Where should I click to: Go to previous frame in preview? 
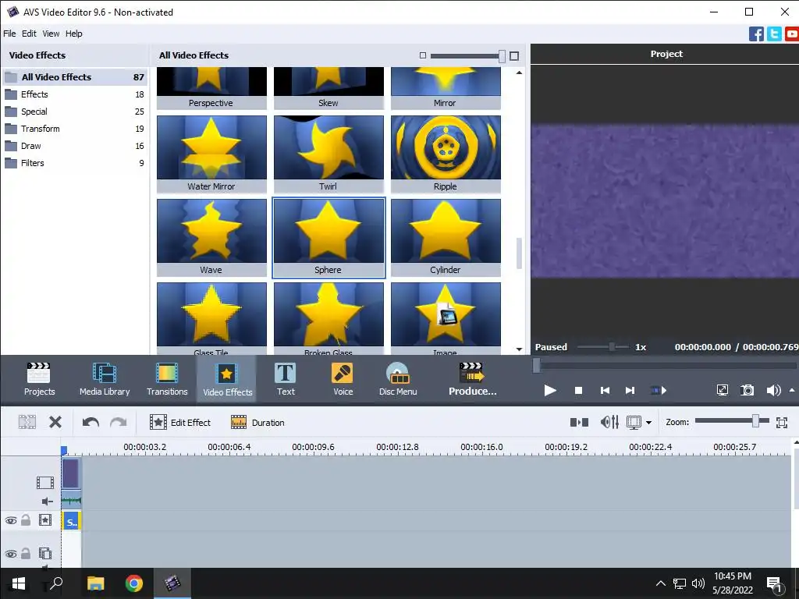tap(605, 391)
